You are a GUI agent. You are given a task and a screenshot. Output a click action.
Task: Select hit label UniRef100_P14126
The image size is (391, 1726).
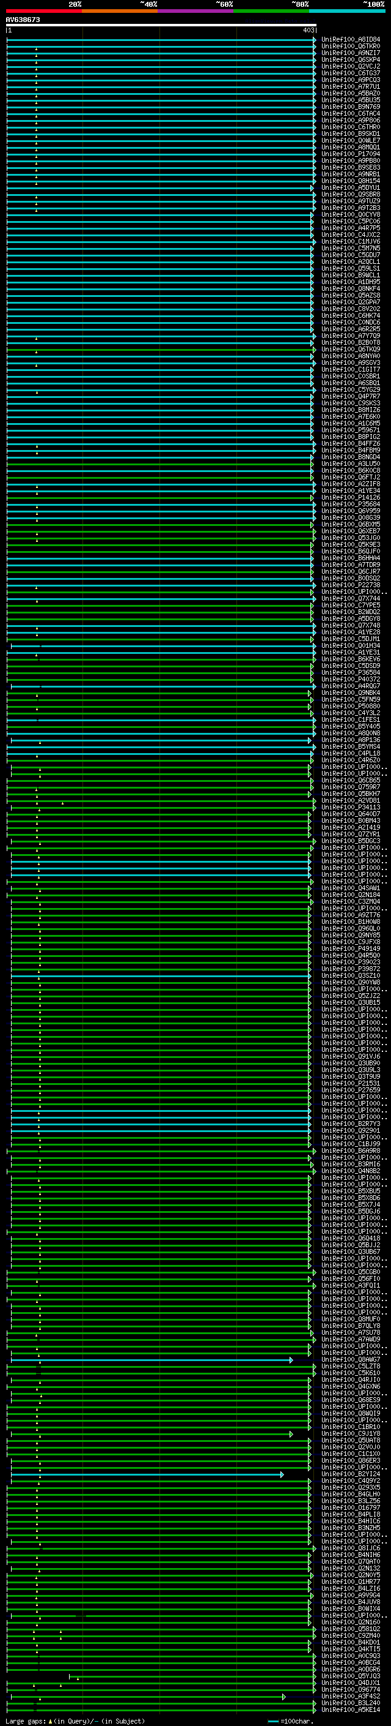pos(351,498)
